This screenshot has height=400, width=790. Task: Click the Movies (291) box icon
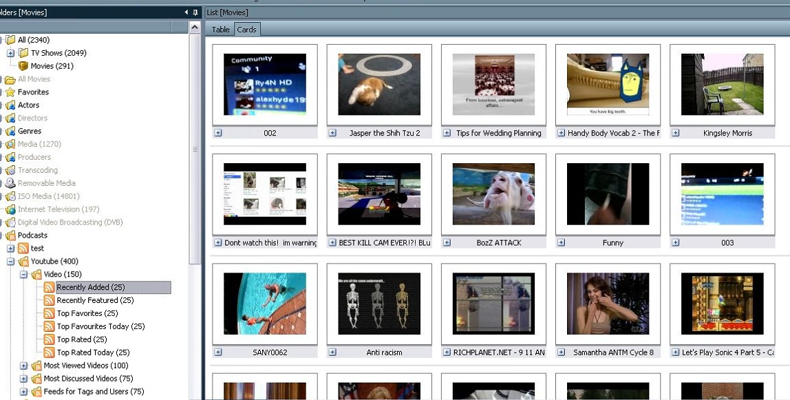pos(23,66)
